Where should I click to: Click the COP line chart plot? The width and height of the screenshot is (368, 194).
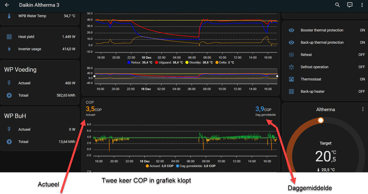click(185, 140)
